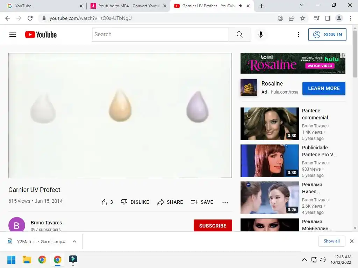Open Filmora-style app on taskbar

(73, 260)
